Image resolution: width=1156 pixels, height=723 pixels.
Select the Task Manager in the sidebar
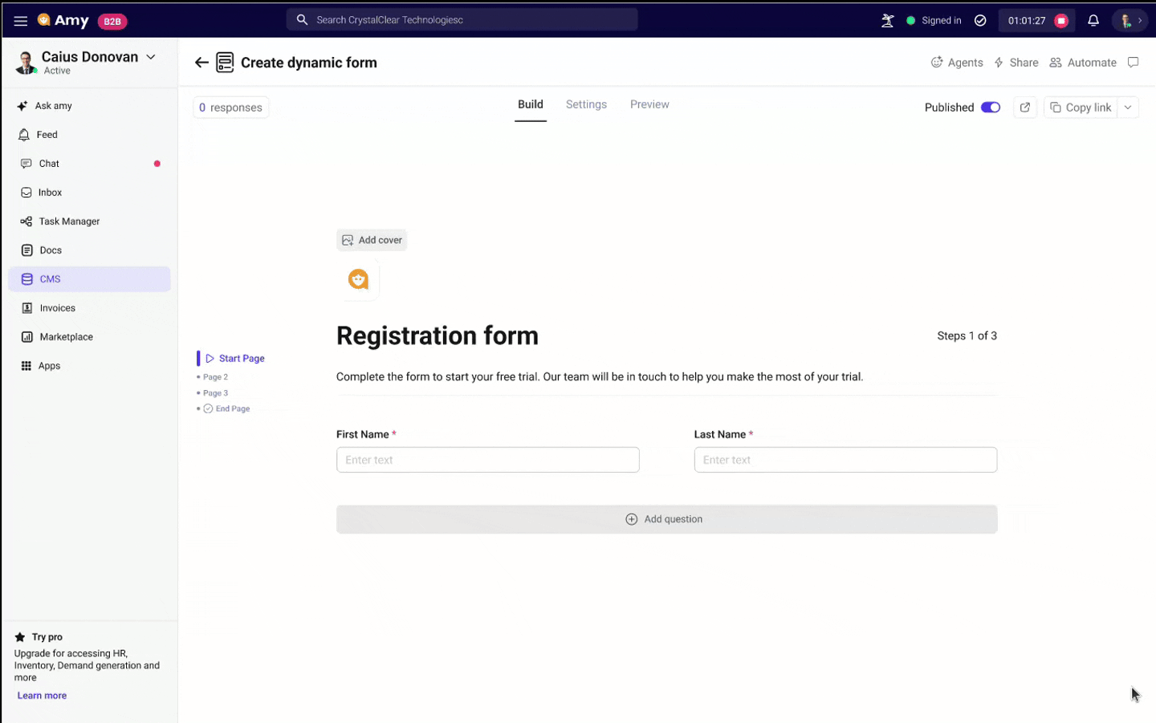[68, 221]
